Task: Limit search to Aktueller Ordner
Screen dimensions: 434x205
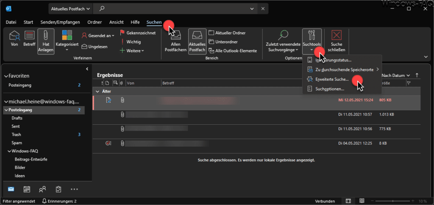Action: (227, 33)
